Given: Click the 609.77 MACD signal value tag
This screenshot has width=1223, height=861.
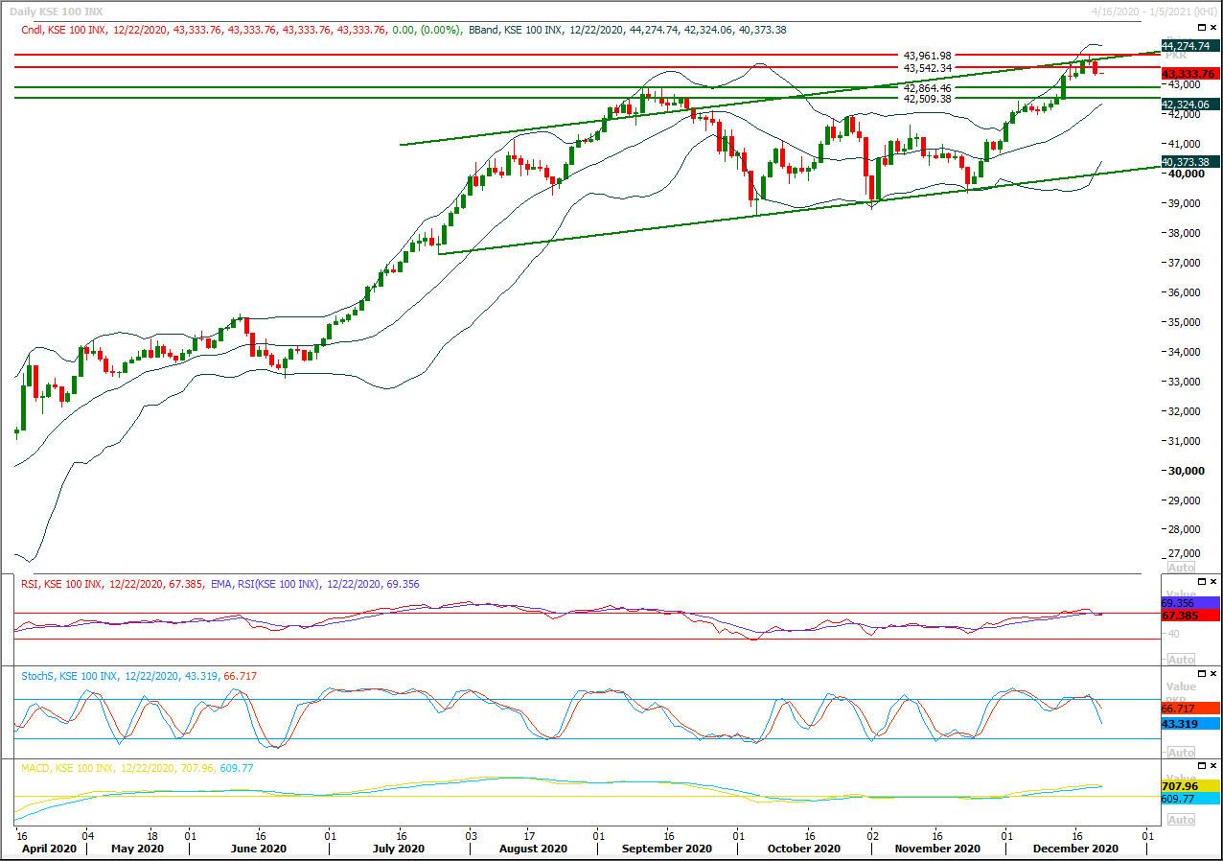Looking at the screenshot, I should (x=1189, y=799).
